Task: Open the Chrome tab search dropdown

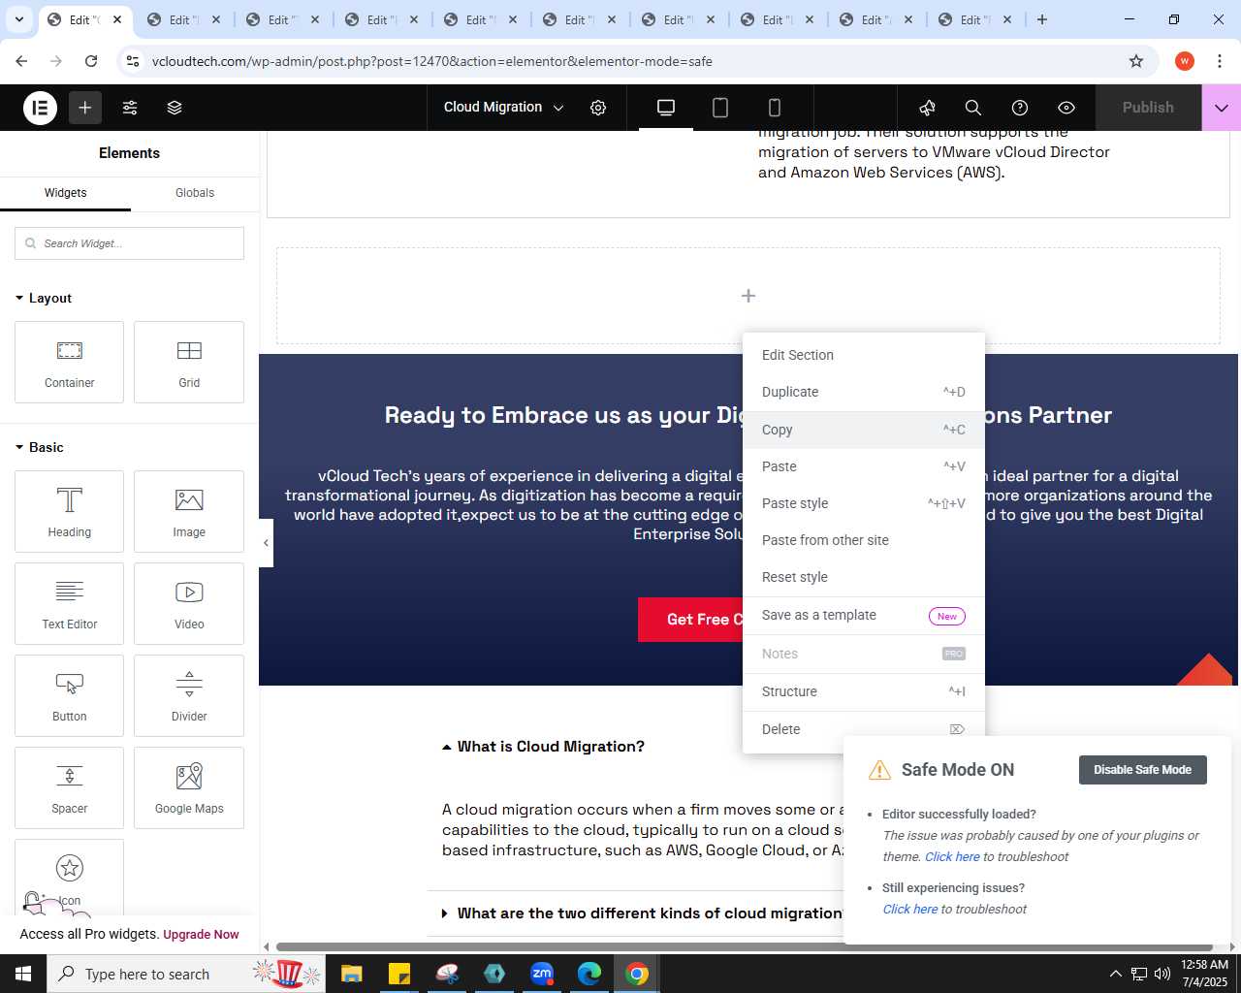Action: (x=18, y=19)
